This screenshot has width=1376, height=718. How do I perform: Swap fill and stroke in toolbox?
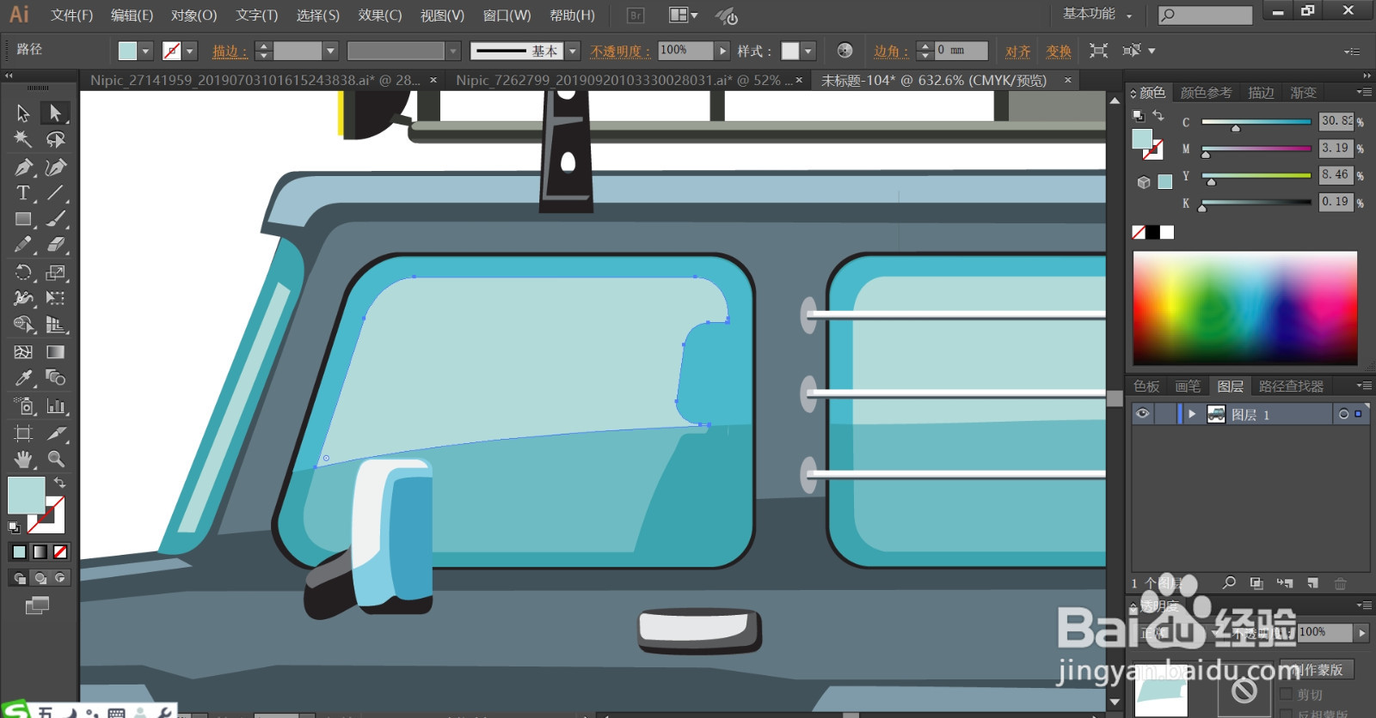(60, 483)
